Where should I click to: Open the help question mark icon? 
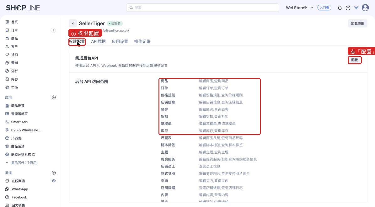tap(348, 8)
